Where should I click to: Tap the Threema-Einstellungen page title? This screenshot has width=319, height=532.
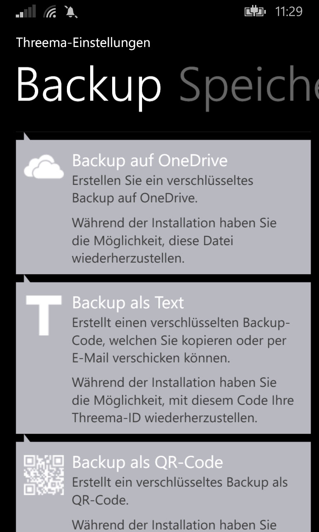pos(83,42)
